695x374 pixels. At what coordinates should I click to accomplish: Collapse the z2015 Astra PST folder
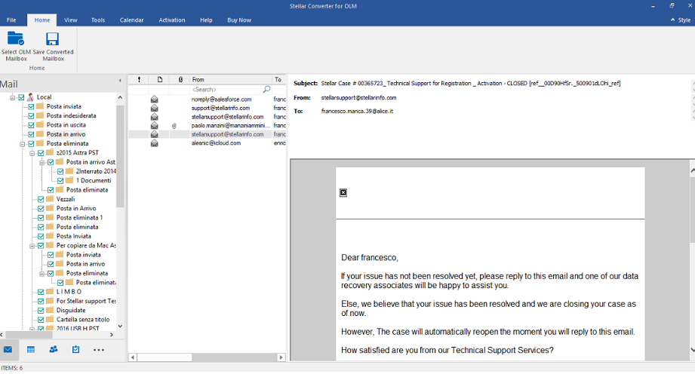(32, 153)
